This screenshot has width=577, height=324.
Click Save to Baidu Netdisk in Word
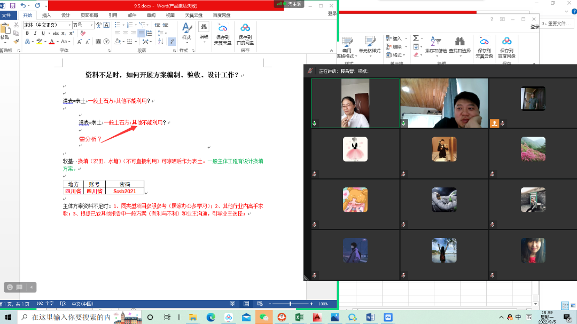[x=245, y=34]
